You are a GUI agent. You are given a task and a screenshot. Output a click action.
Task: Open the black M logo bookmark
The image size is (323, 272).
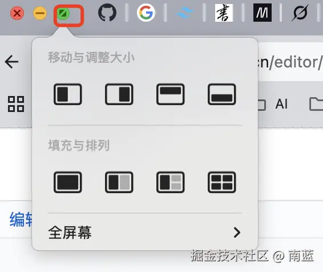[x=263, y=13]
